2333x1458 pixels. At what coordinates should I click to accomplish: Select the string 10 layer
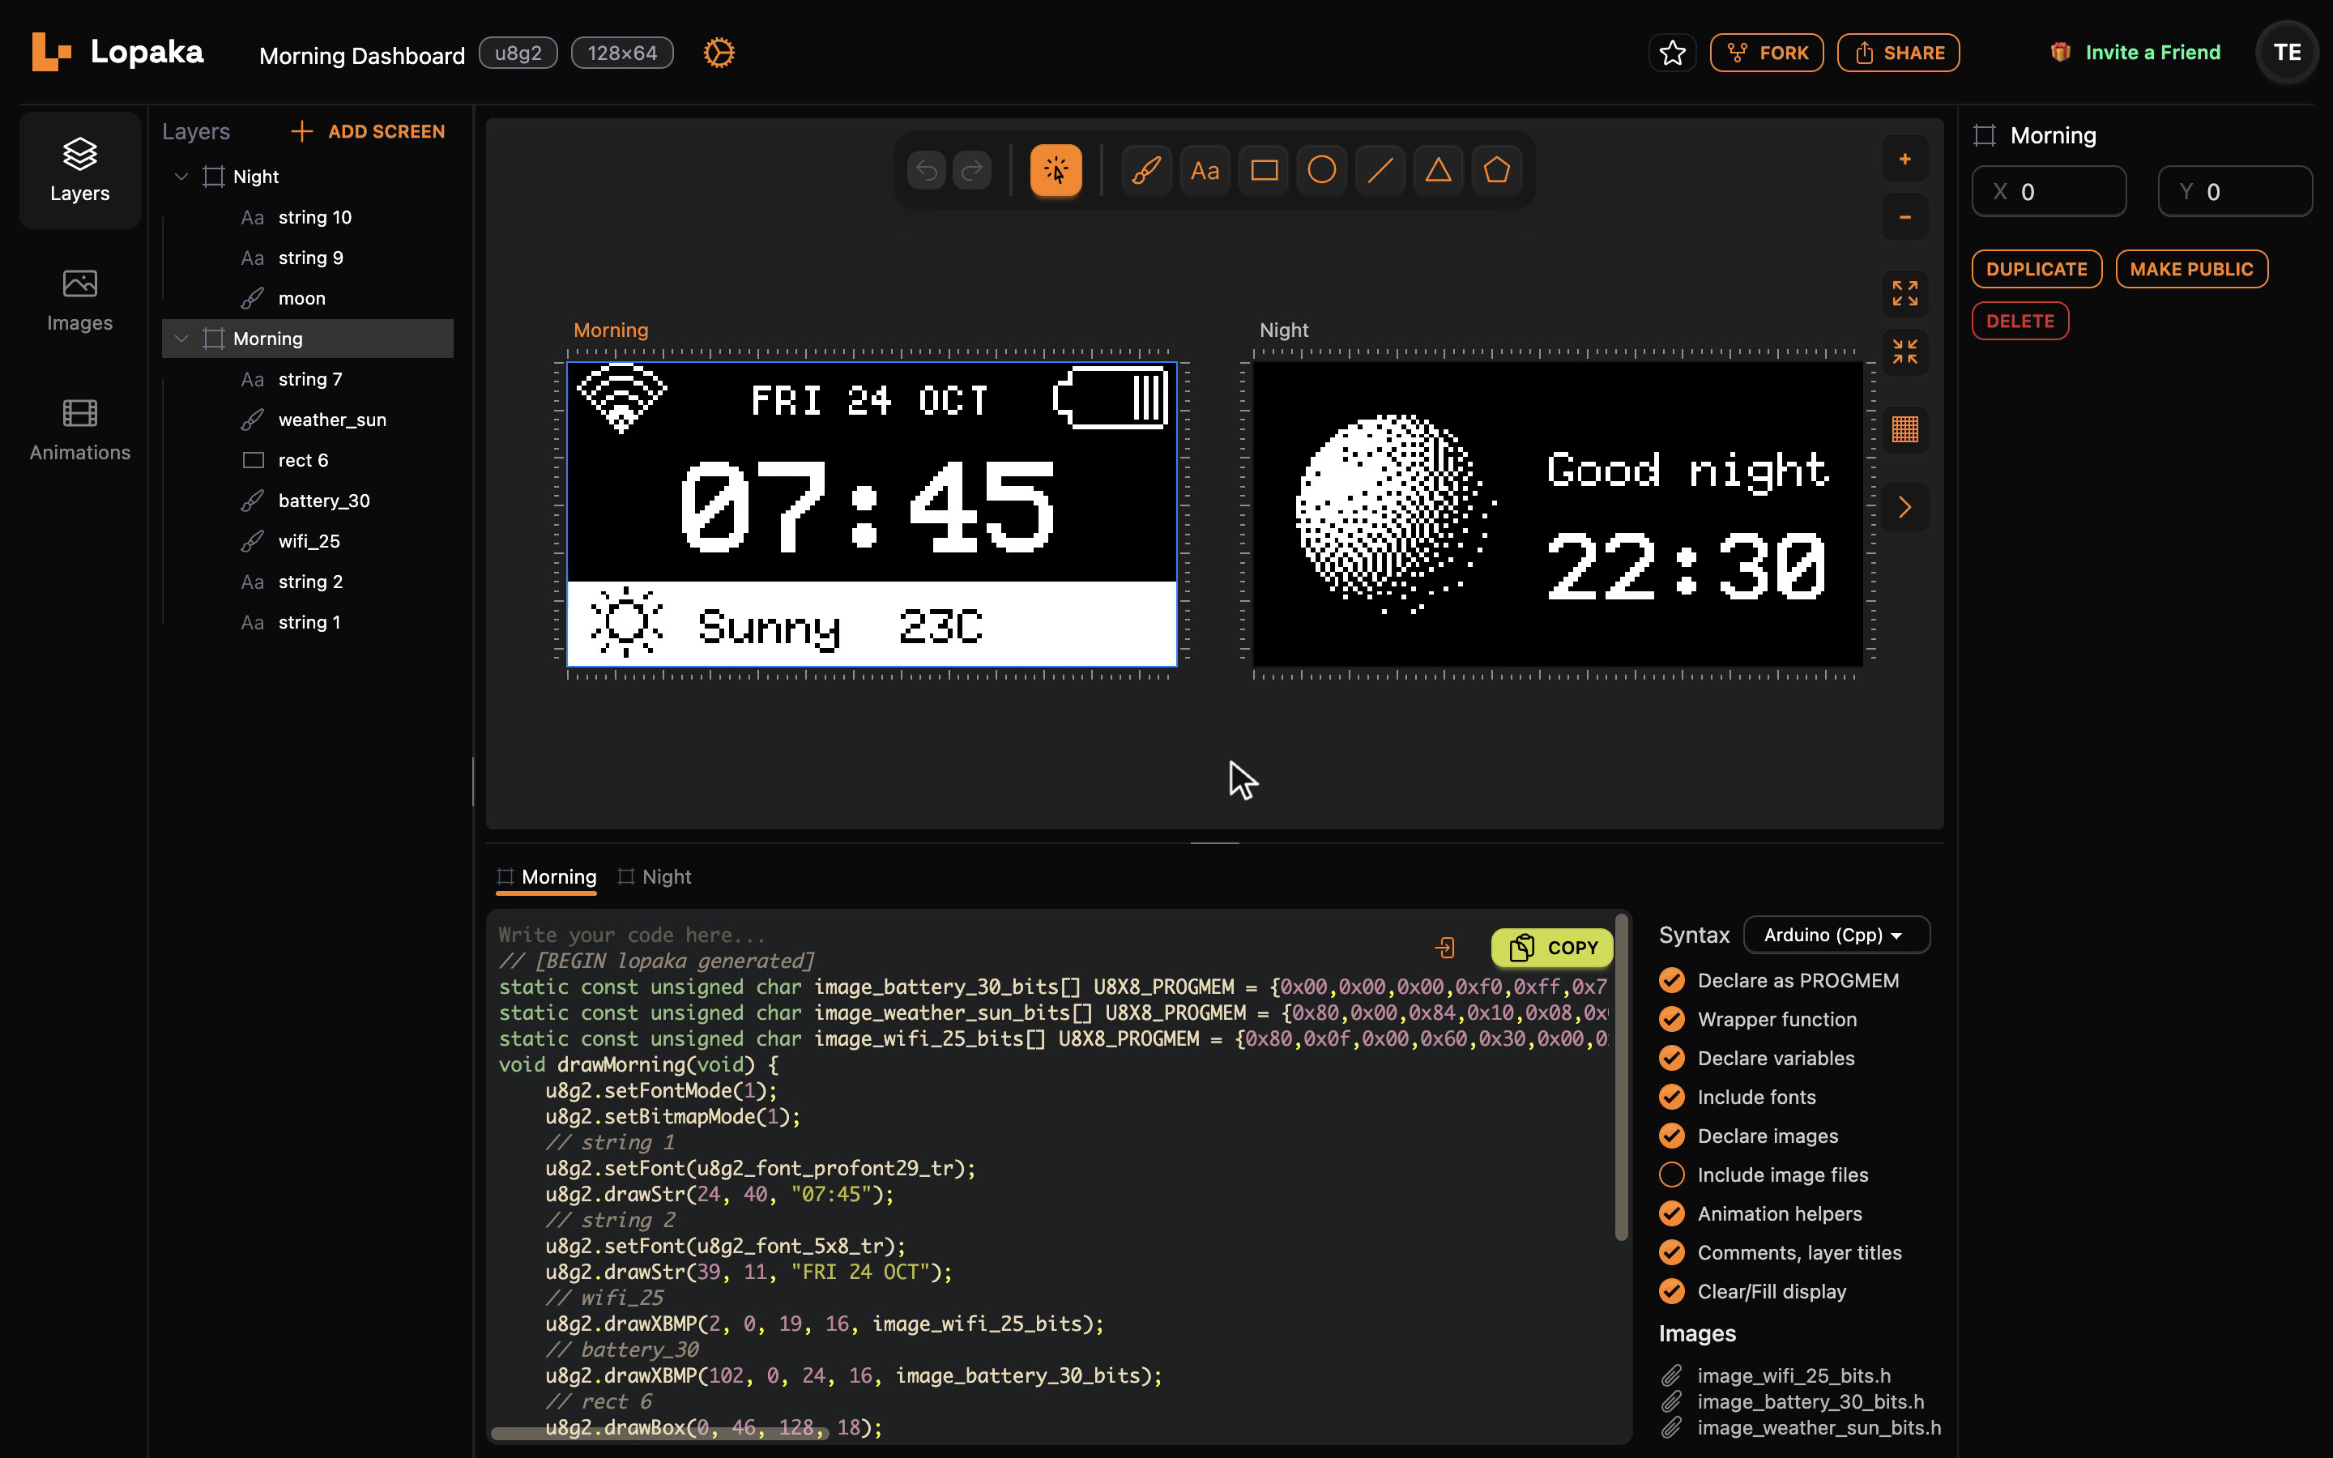click(x=309, y=217)
